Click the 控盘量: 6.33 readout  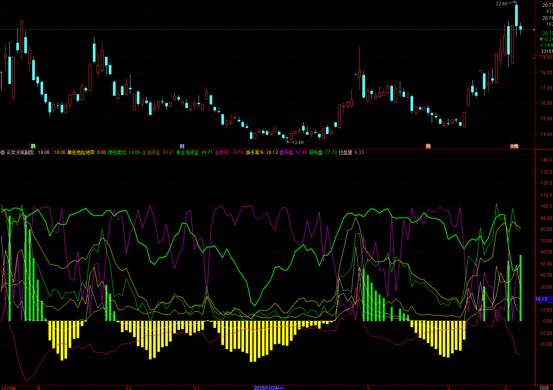(351, 152)
